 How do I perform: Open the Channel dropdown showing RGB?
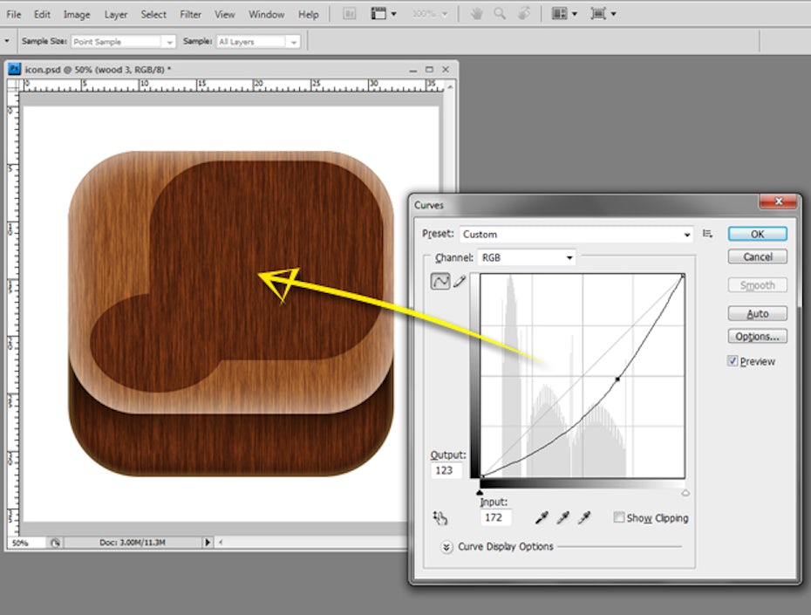click(527, 257)
